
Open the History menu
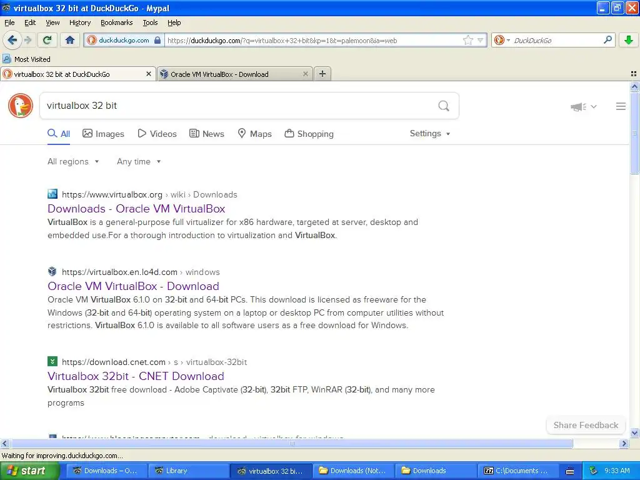pyautogui.click(x=80, y=22)
